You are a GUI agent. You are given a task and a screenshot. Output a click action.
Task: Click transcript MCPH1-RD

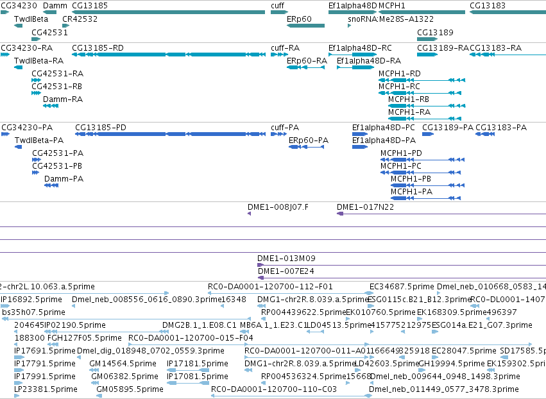tap(400, 74)
